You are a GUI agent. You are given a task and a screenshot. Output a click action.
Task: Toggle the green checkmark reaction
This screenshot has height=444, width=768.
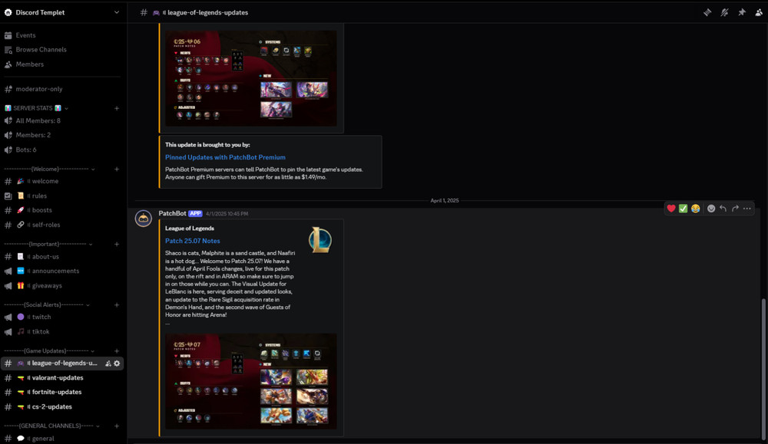point(683,208)
